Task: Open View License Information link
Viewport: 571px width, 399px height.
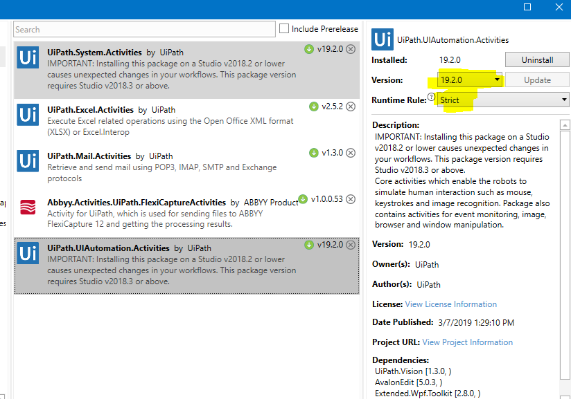Action: [x=451, y=304]
